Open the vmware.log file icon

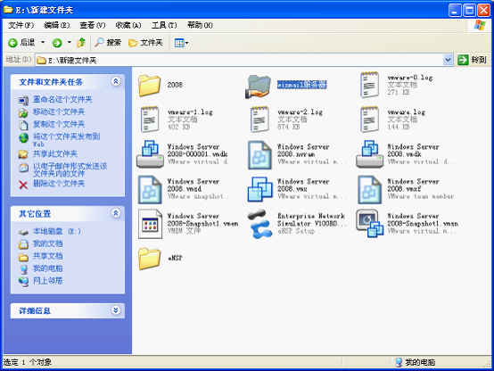click(369, 120)
